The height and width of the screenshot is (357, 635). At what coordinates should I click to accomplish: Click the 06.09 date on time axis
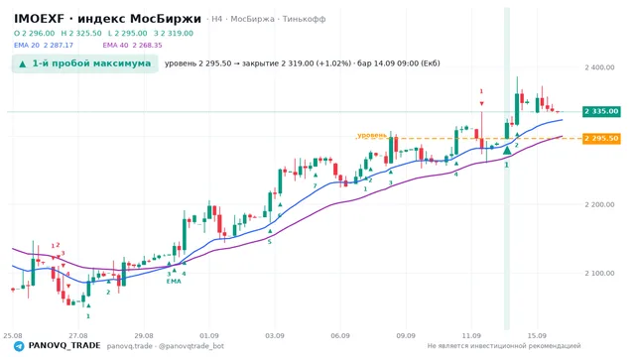[x=340, y=335]
